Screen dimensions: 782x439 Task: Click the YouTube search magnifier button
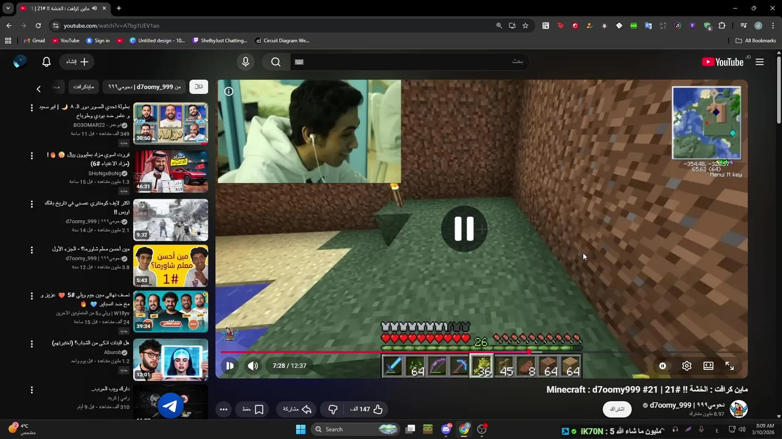click(276, 62)
